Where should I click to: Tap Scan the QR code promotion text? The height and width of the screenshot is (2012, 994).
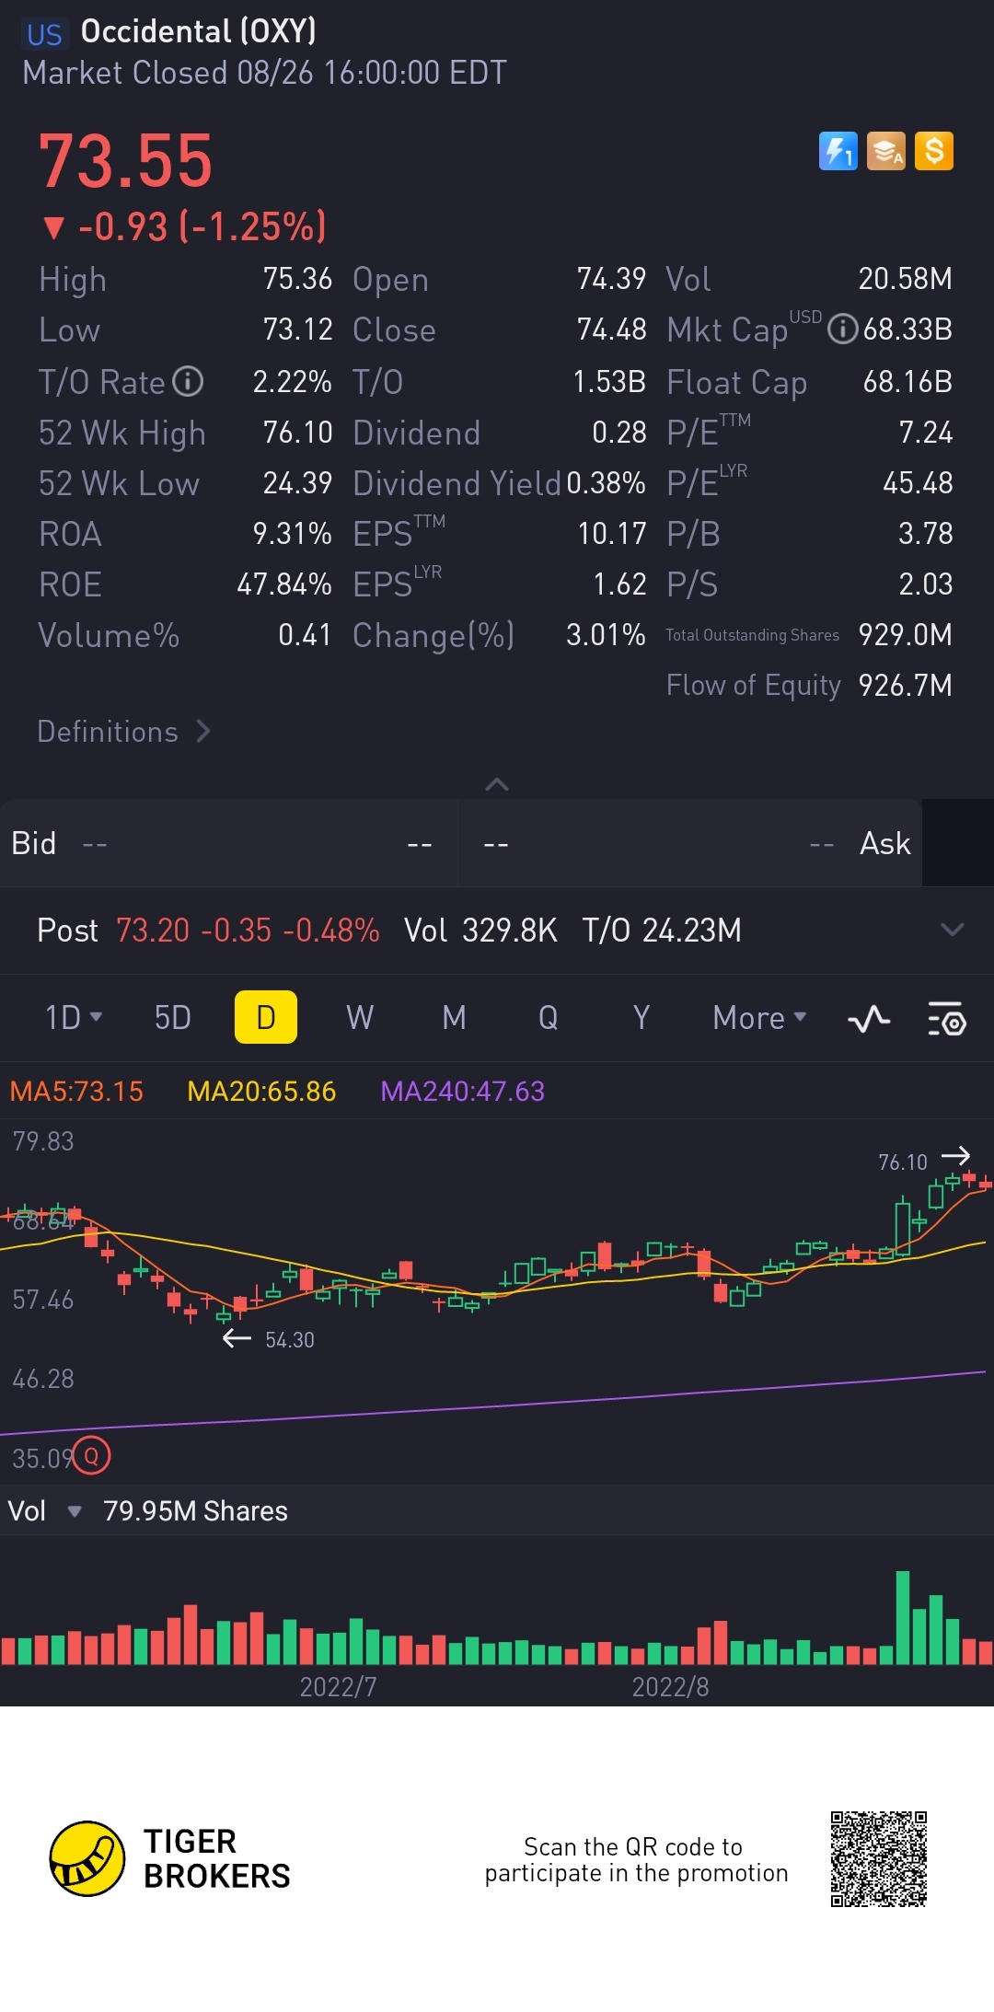coord(636,1860)
